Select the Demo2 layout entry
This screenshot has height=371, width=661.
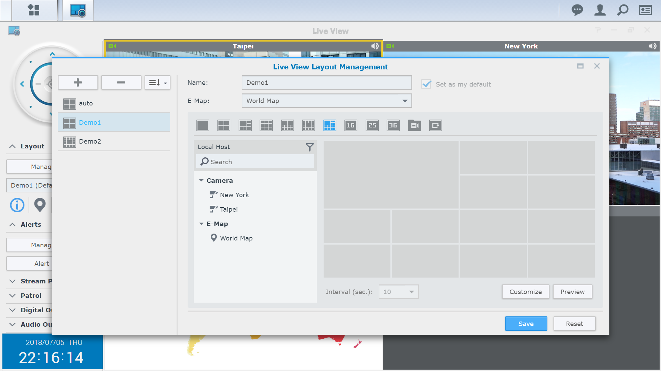114,142
